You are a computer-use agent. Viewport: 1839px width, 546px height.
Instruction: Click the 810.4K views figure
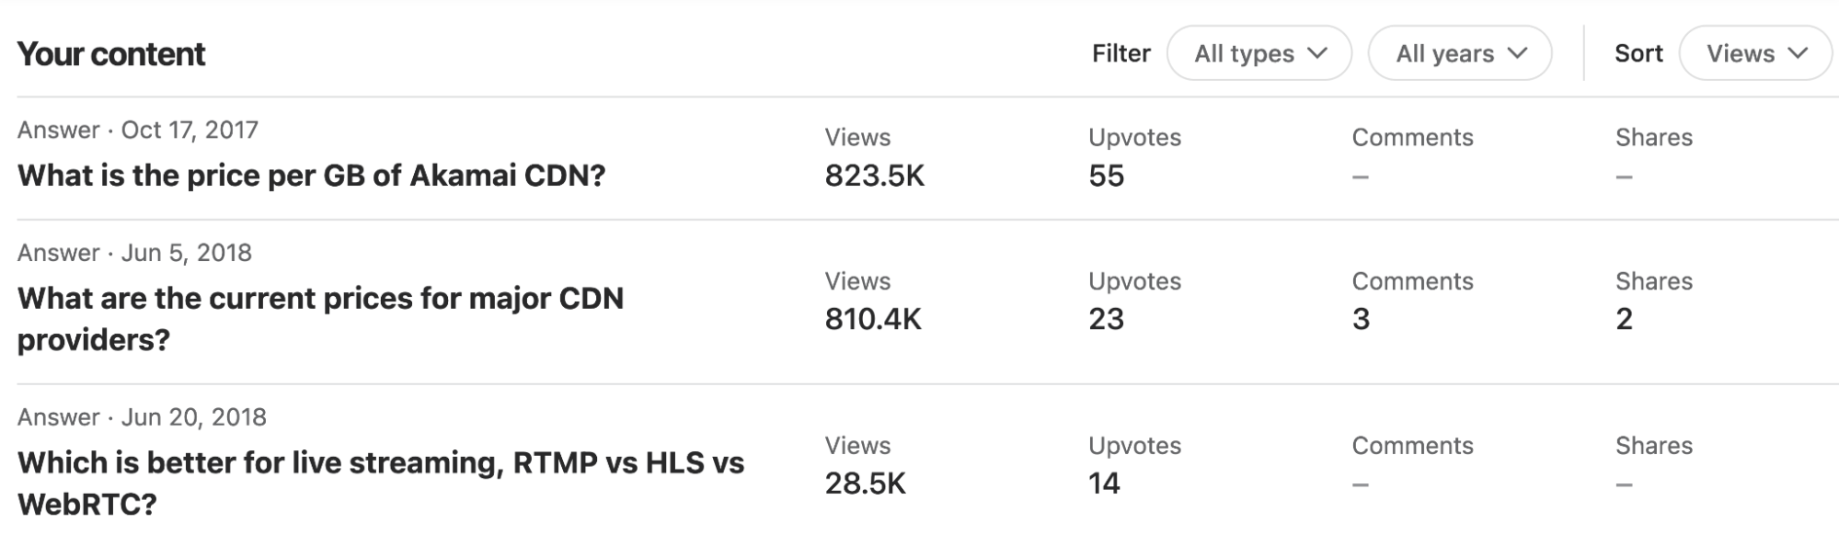pyautogui.click(x=870, y=319)
